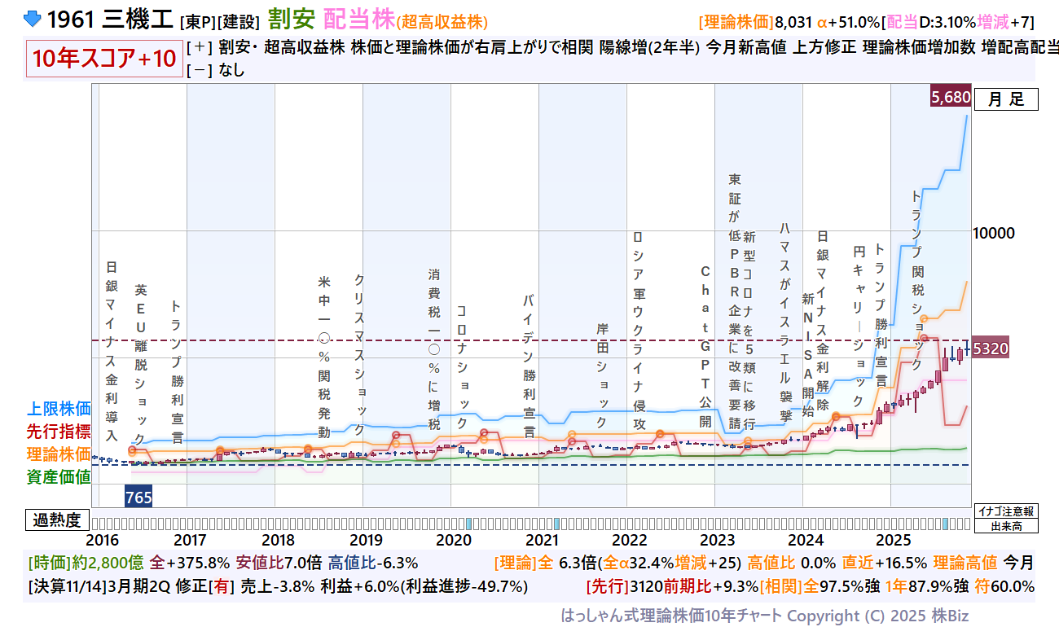This screenshot has height=627, width=1059.
Task: Click the 出来高 volume label
Action: point(1005,526)
